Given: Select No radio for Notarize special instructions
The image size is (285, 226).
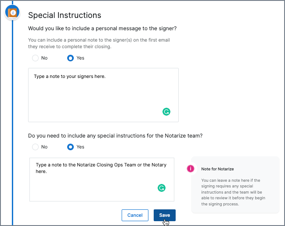Looking at the screenshot, I should (x=35, y=147).
